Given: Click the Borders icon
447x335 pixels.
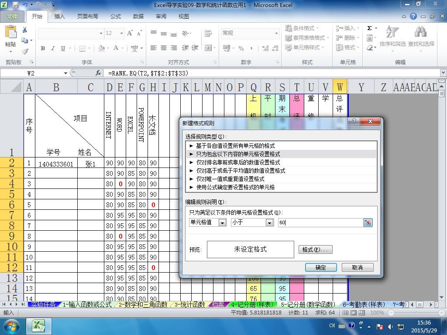Looking at the screenshot, I should pos(82,48).
